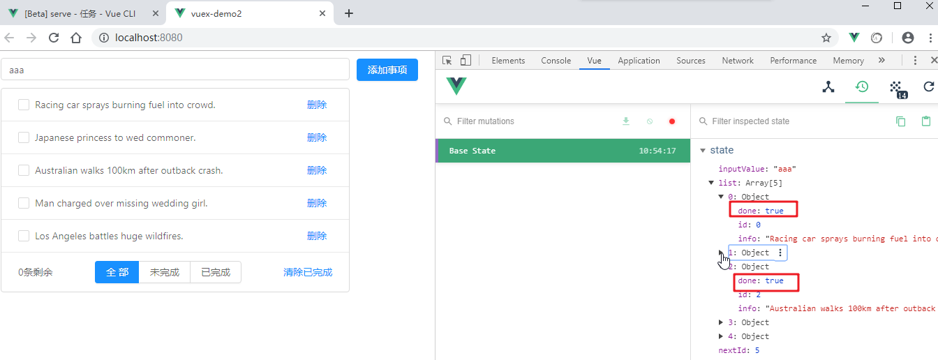Open the Vue devtools Components tab icon
The image size is (938, 360).
click(x=828, y=87)
